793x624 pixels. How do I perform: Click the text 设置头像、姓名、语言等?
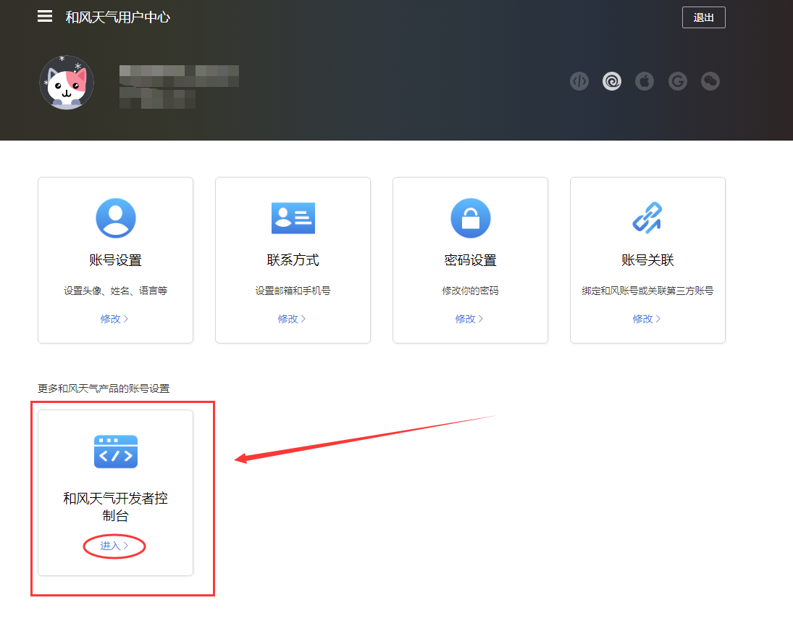click(x=116, y=291)
